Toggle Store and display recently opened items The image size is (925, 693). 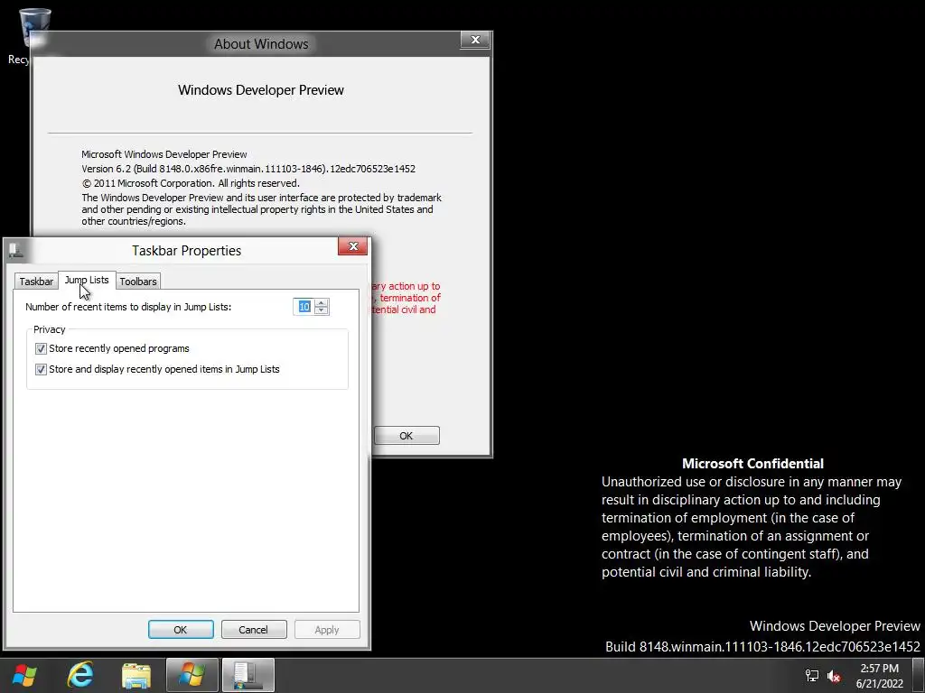41,369
